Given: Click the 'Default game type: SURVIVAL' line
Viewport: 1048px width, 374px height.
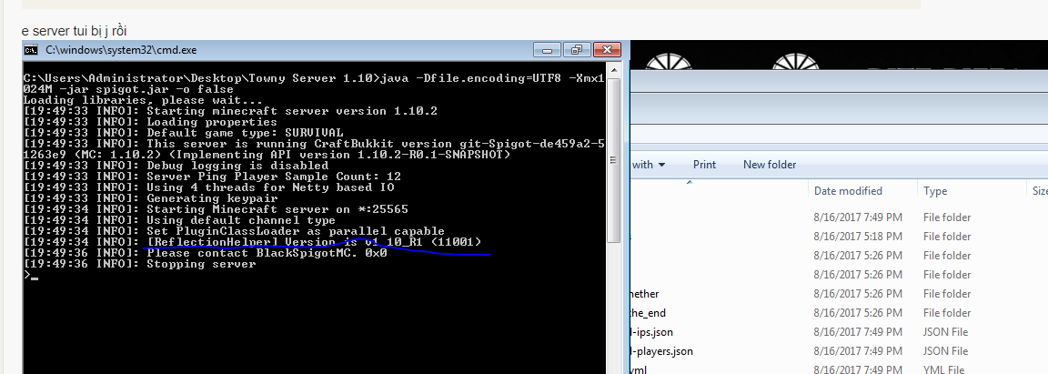Looking at the screenshot, I should pos(183,133).
